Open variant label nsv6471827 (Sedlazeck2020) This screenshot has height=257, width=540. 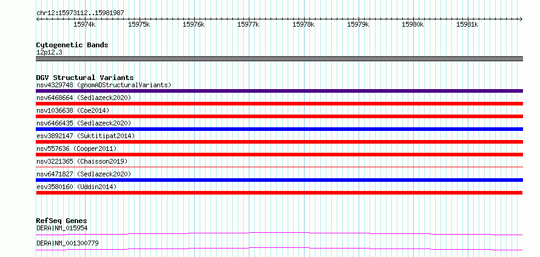pos(84,174)
